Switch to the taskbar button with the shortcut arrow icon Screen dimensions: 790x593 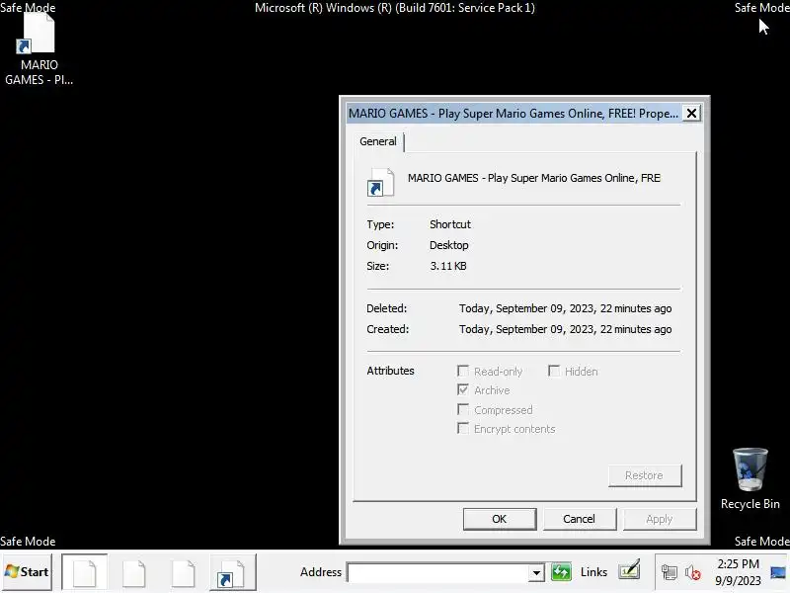tap(233, 572)
